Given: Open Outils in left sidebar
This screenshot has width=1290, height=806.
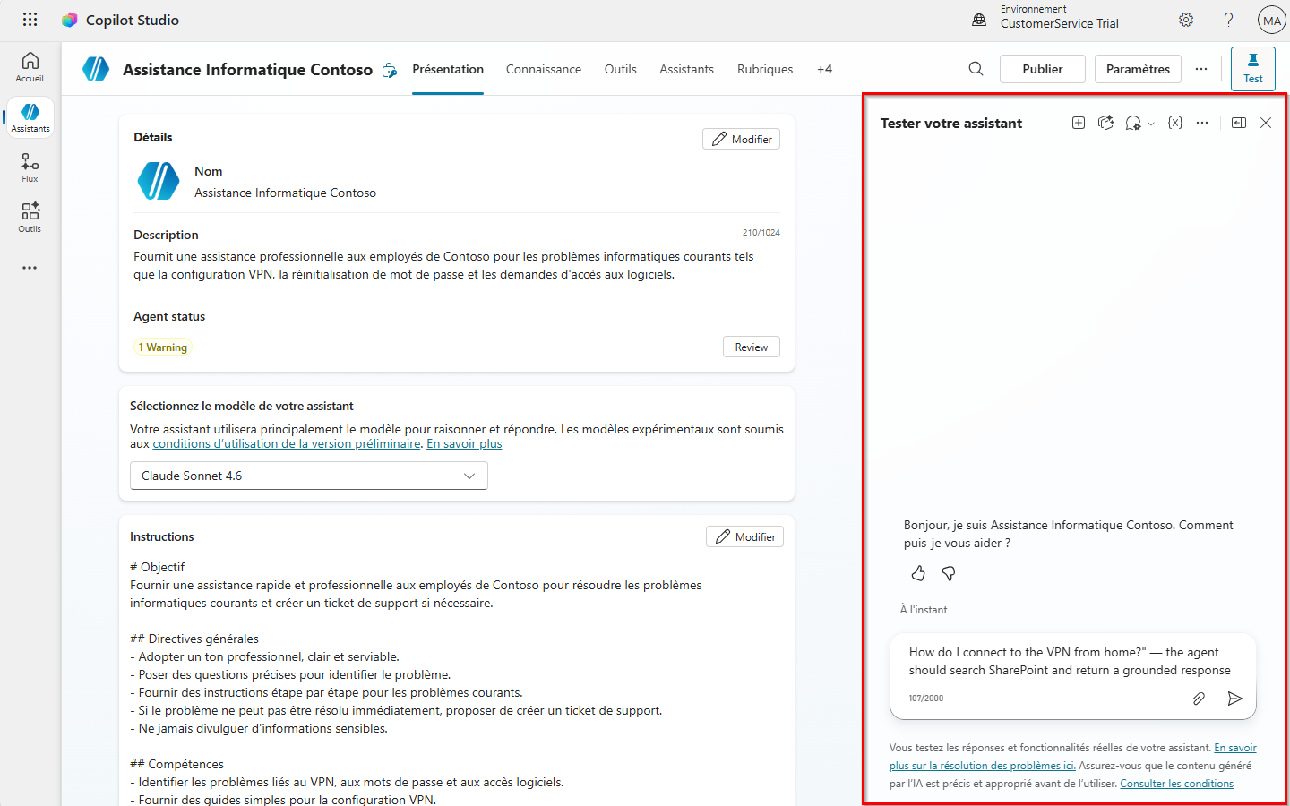Looking at the screenshot, I should (30, 218).
